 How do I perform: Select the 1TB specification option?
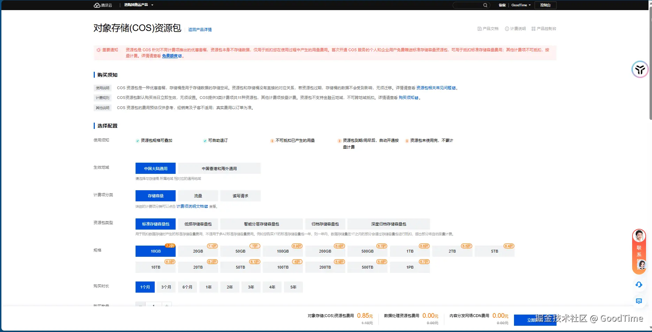point(410,251)
